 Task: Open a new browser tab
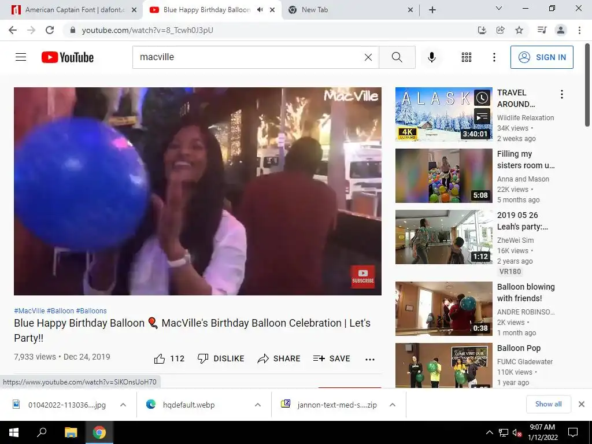[x=432, y=10]
